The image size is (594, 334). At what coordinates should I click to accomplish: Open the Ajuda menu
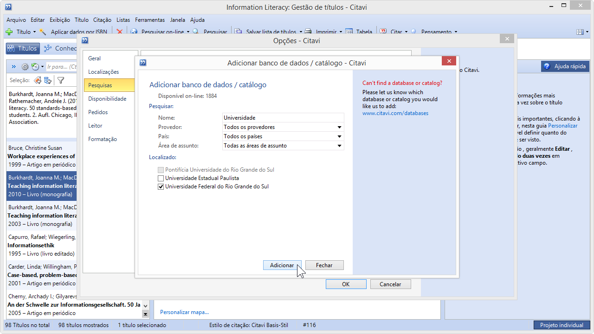197,20
